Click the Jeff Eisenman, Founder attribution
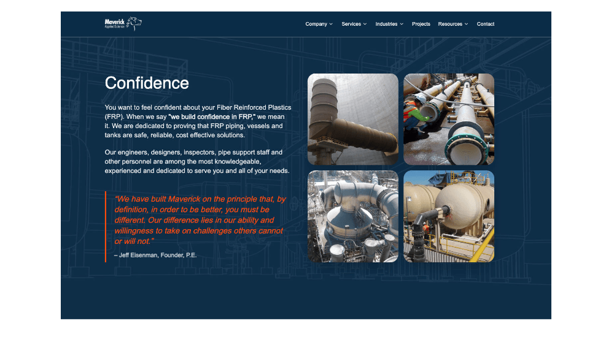The image size is (614, 353). pyautogui.click(x=155, y=256)
